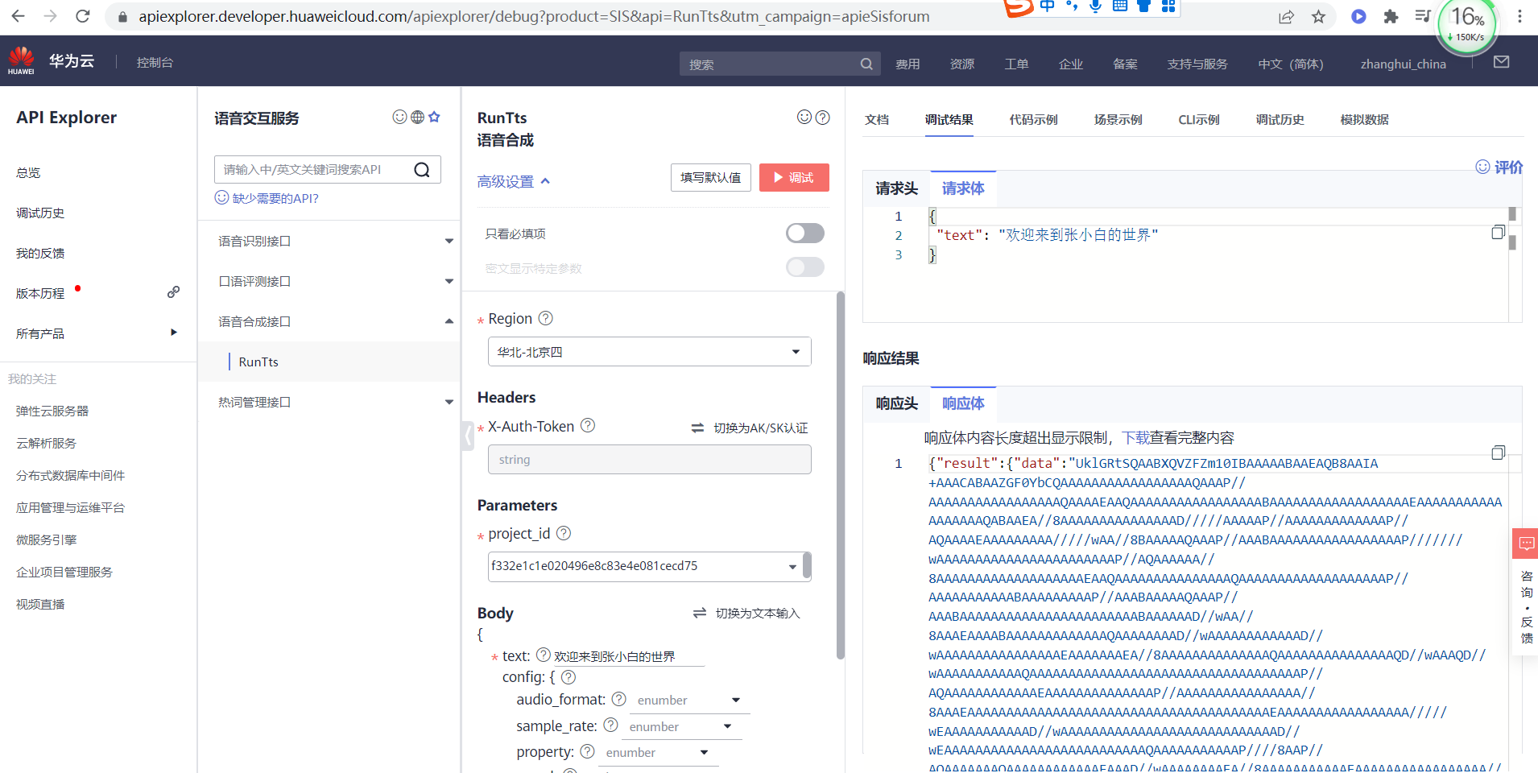Switch to the 文档 tab

877,120
